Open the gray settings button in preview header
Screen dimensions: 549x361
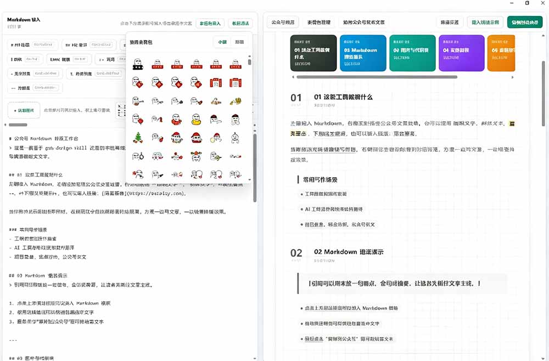[450, 22]
